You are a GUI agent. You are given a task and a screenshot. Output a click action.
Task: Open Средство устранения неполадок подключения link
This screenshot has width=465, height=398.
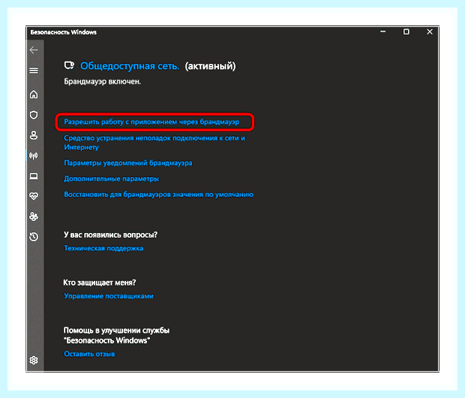click(154, 142)
